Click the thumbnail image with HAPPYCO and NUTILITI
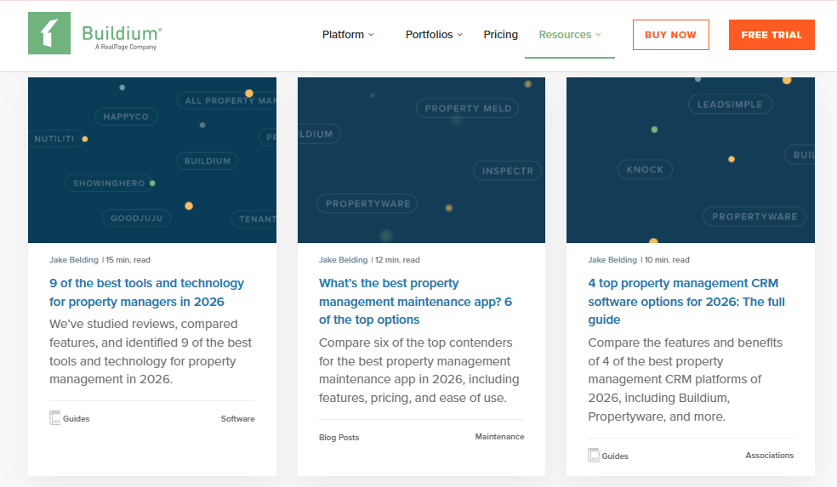Screen dimensions: 837x487 coord(152,160)
